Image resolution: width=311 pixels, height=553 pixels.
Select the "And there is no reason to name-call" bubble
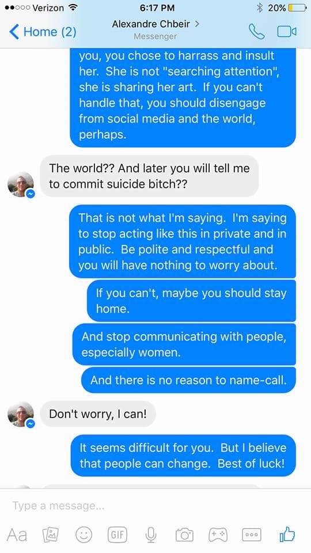point(189,380)
